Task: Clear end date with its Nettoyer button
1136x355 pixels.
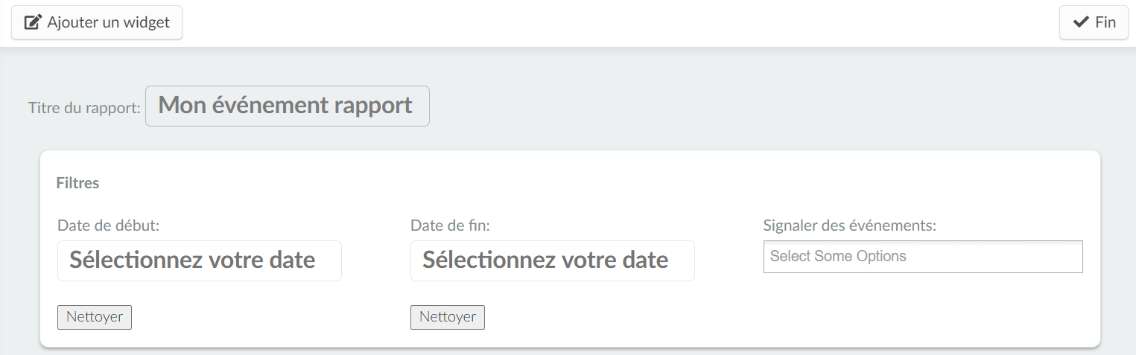Action: point(448,317)
